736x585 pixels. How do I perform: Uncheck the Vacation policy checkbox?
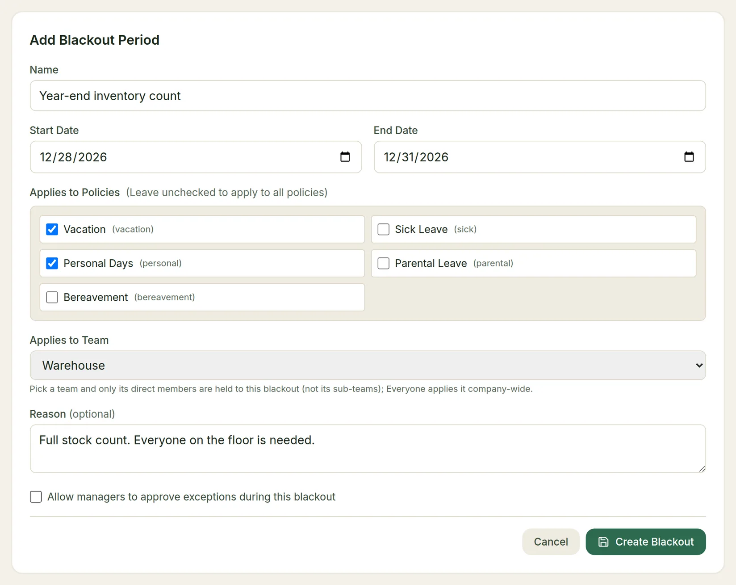tap(52, 229)
